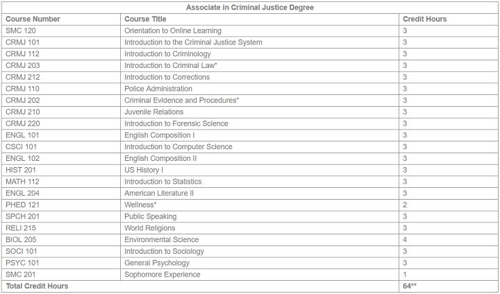The image size is (500, 294).
Task: Click the CSCI 101 course number
Action: tap(21, 147)
